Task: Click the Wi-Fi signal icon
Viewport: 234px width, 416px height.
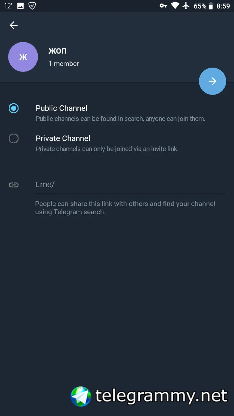Action: coord(175,6)
